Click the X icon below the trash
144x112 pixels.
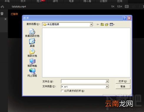pyautogui.click(x=6, y=19)
